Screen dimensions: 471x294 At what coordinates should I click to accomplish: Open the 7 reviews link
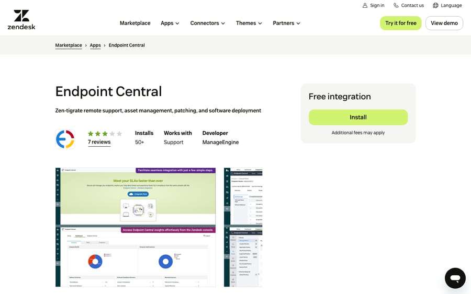(x=99, y=142)
